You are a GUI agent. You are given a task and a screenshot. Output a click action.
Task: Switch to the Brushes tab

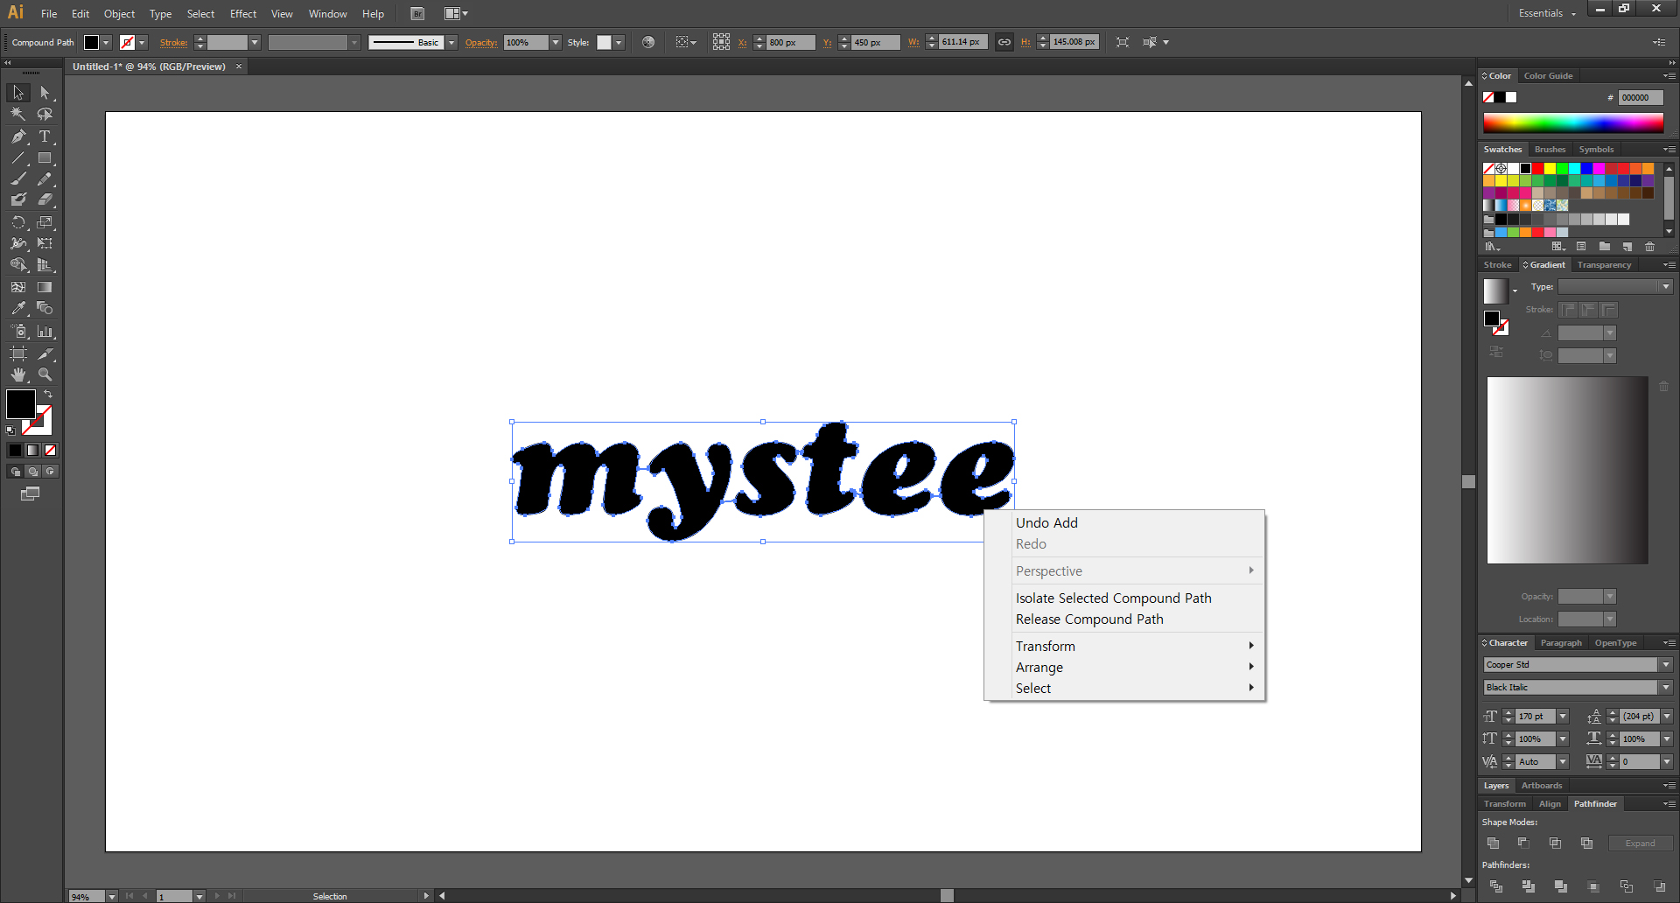point(1550,150)
